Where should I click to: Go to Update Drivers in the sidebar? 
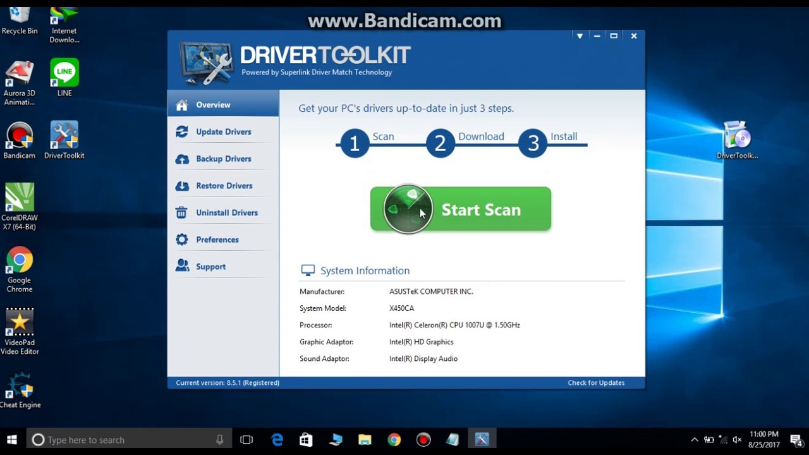pyautogui.click(x=223, y=131)
